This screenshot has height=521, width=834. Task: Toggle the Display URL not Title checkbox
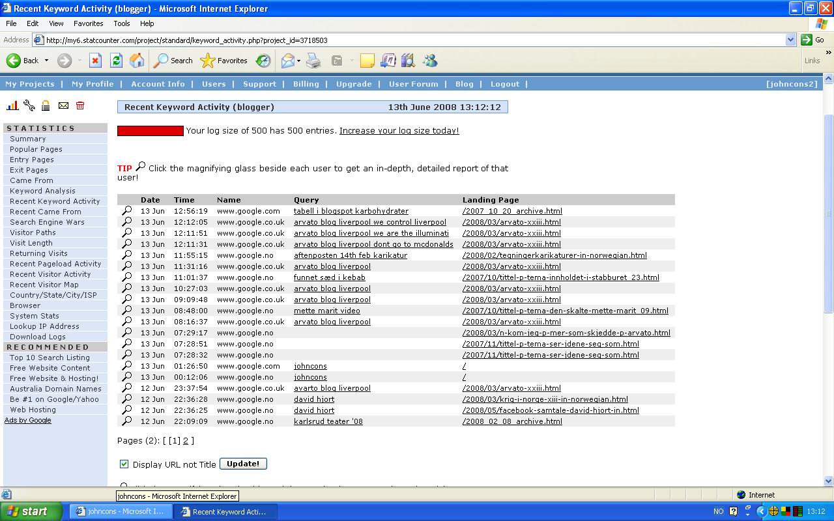pos(124,464)
